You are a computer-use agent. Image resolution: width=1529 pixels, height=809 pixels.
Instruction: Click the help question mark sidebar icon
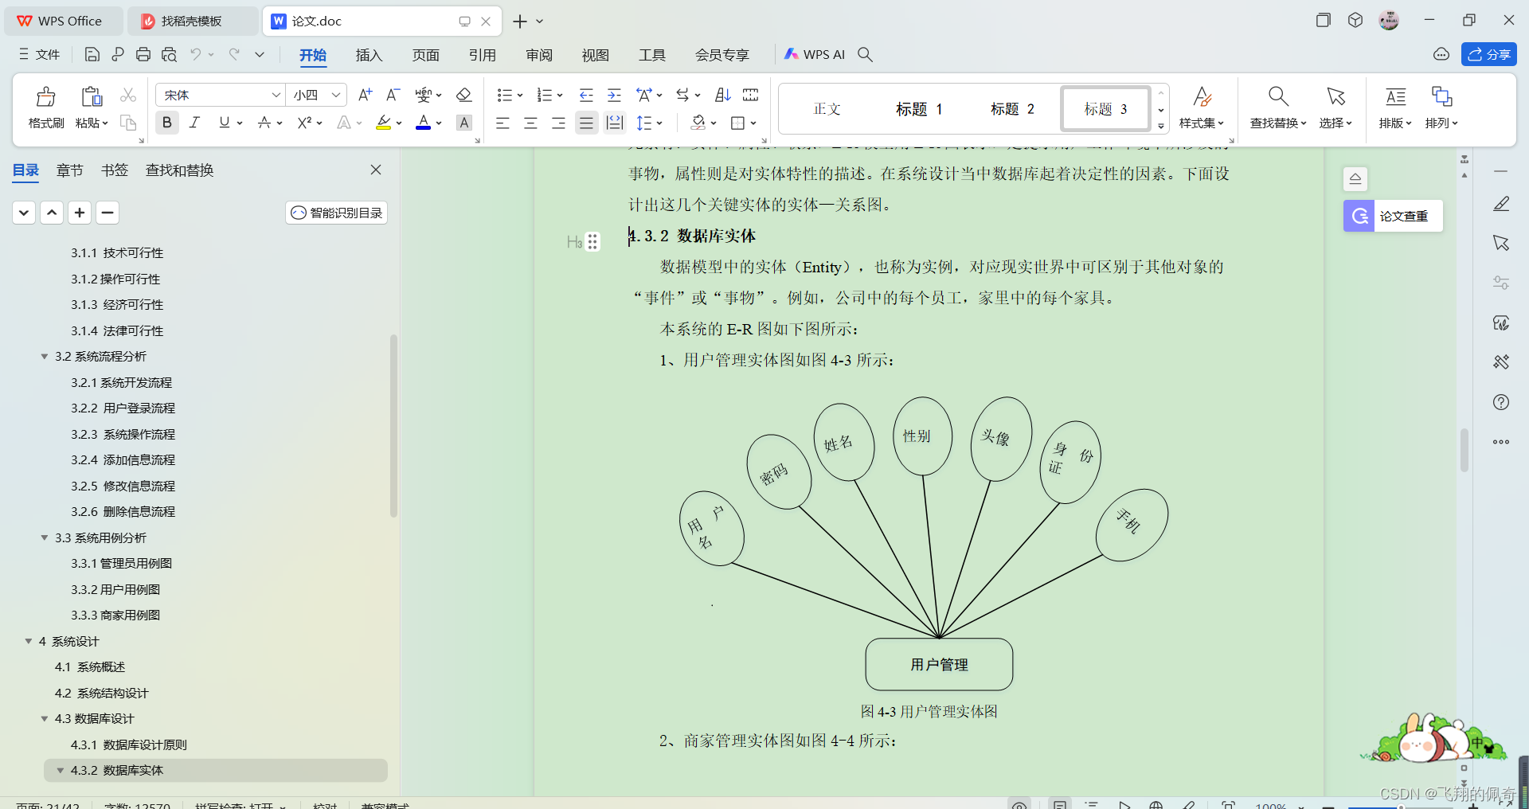[1501, 402]
